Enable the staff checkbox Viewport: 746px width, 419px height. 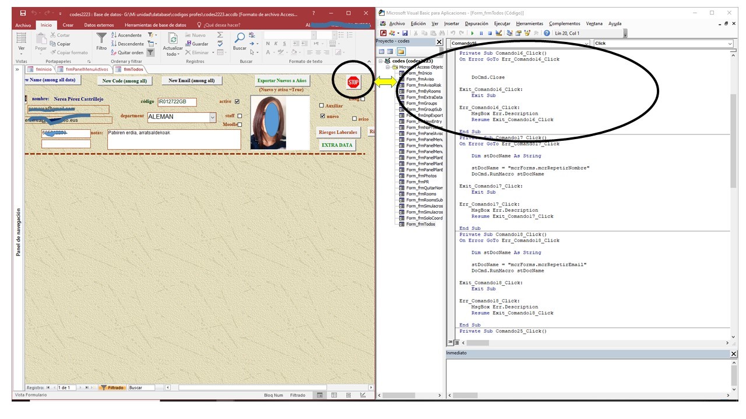(x=240, y=116)
